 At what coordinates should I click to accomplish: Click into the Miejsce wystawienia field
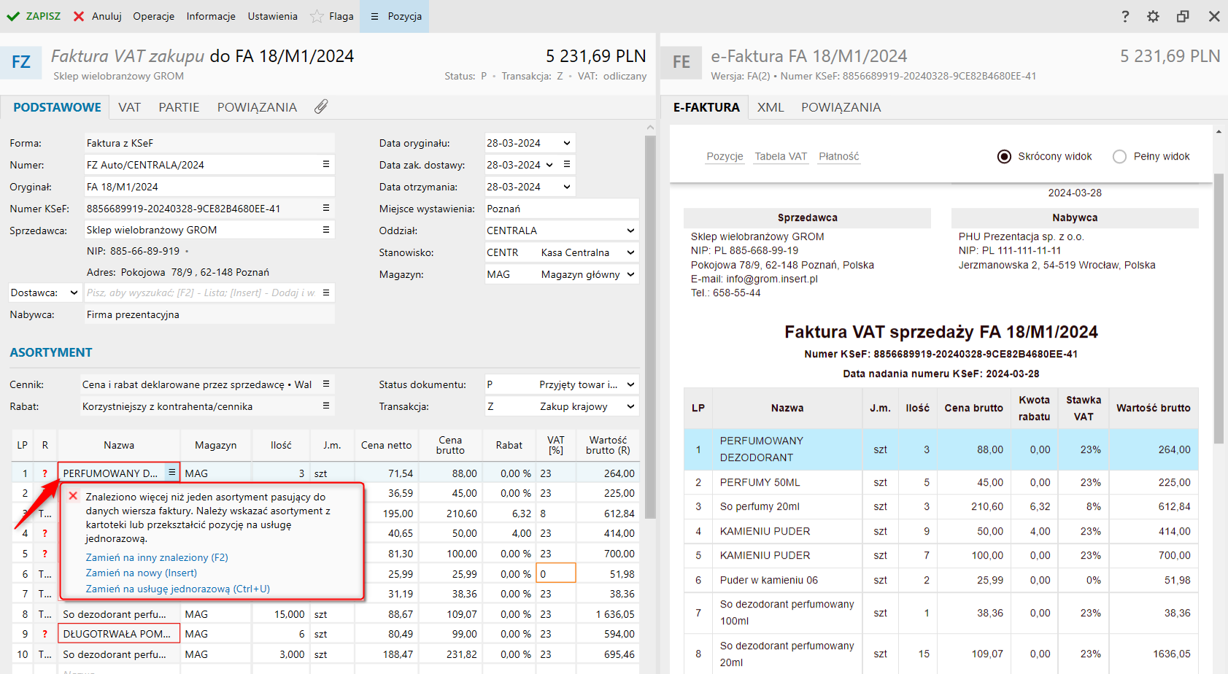click(560, 209)
